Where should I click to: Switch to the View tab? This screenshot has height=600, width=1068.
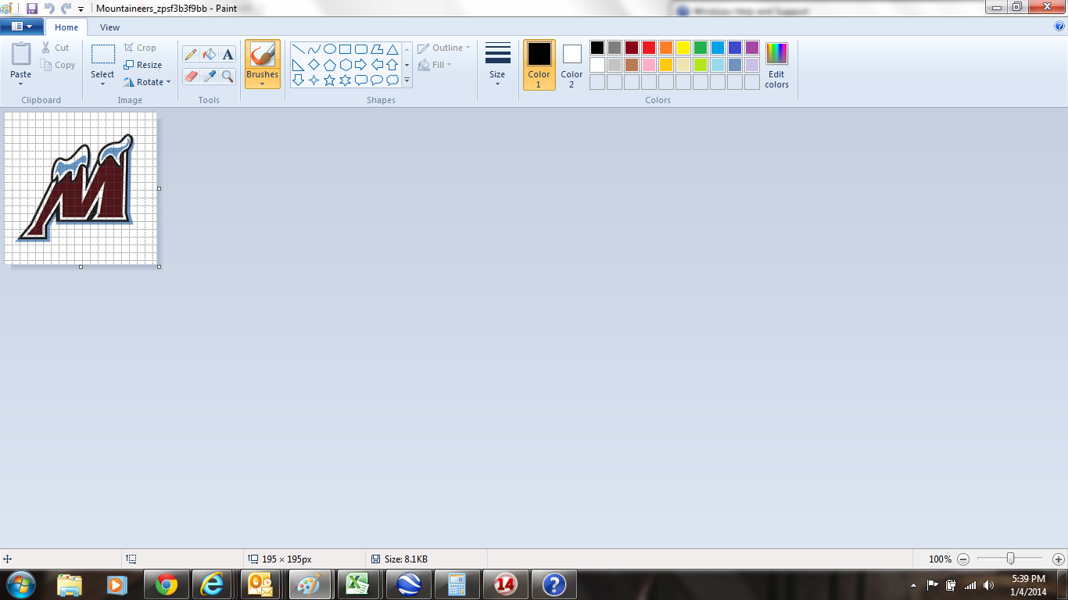click(x=109, y=27)
